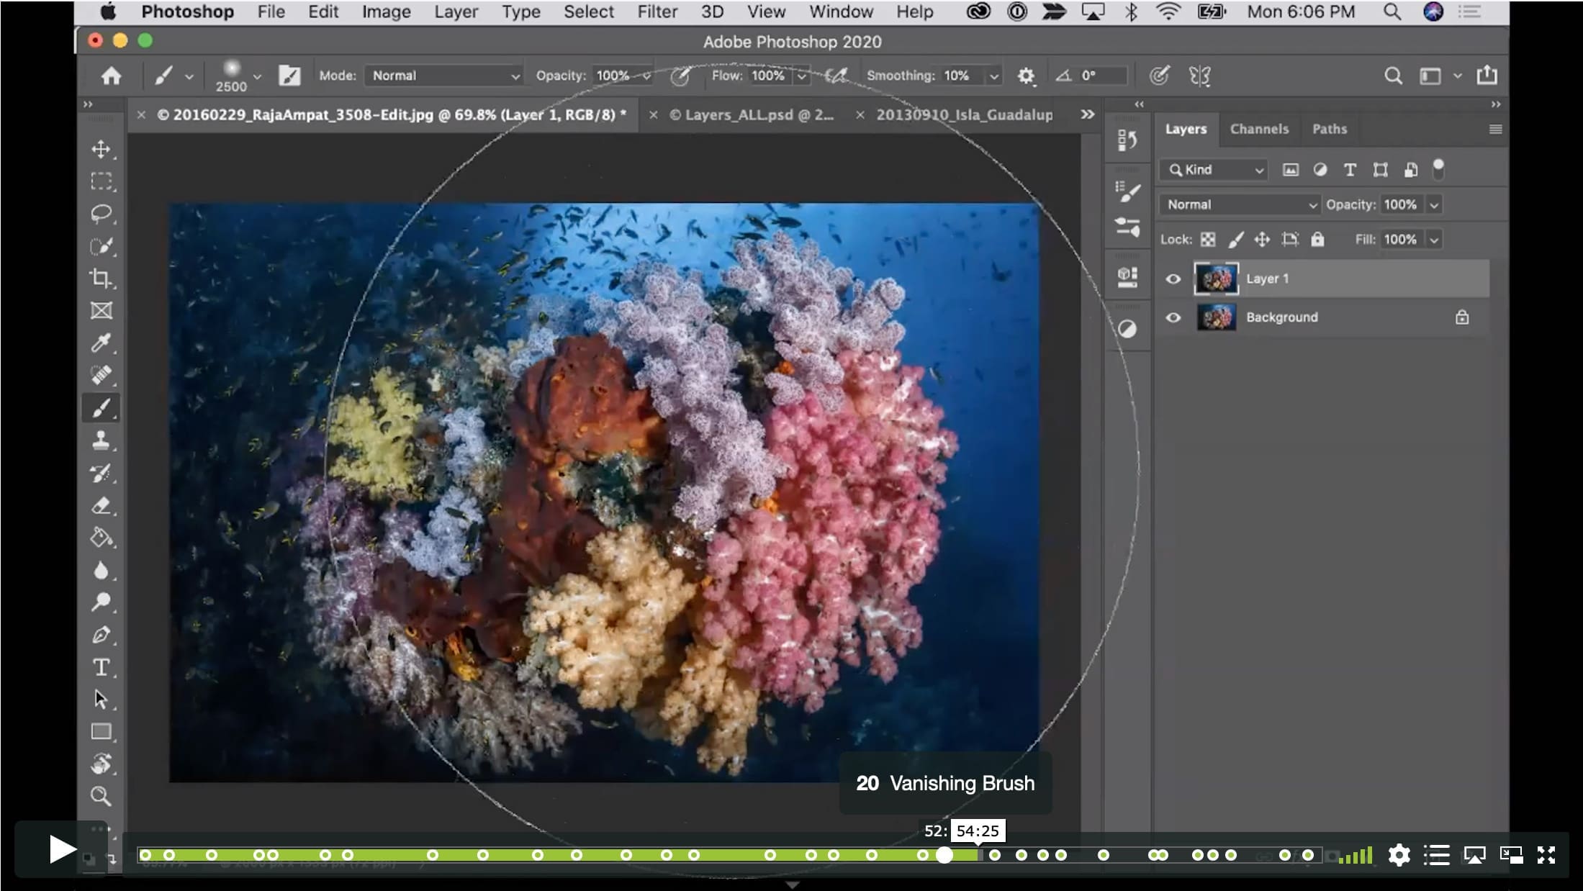Toggle the layer filter switch
Viewport: 1583px width, 891px height.
point(1438,169)
